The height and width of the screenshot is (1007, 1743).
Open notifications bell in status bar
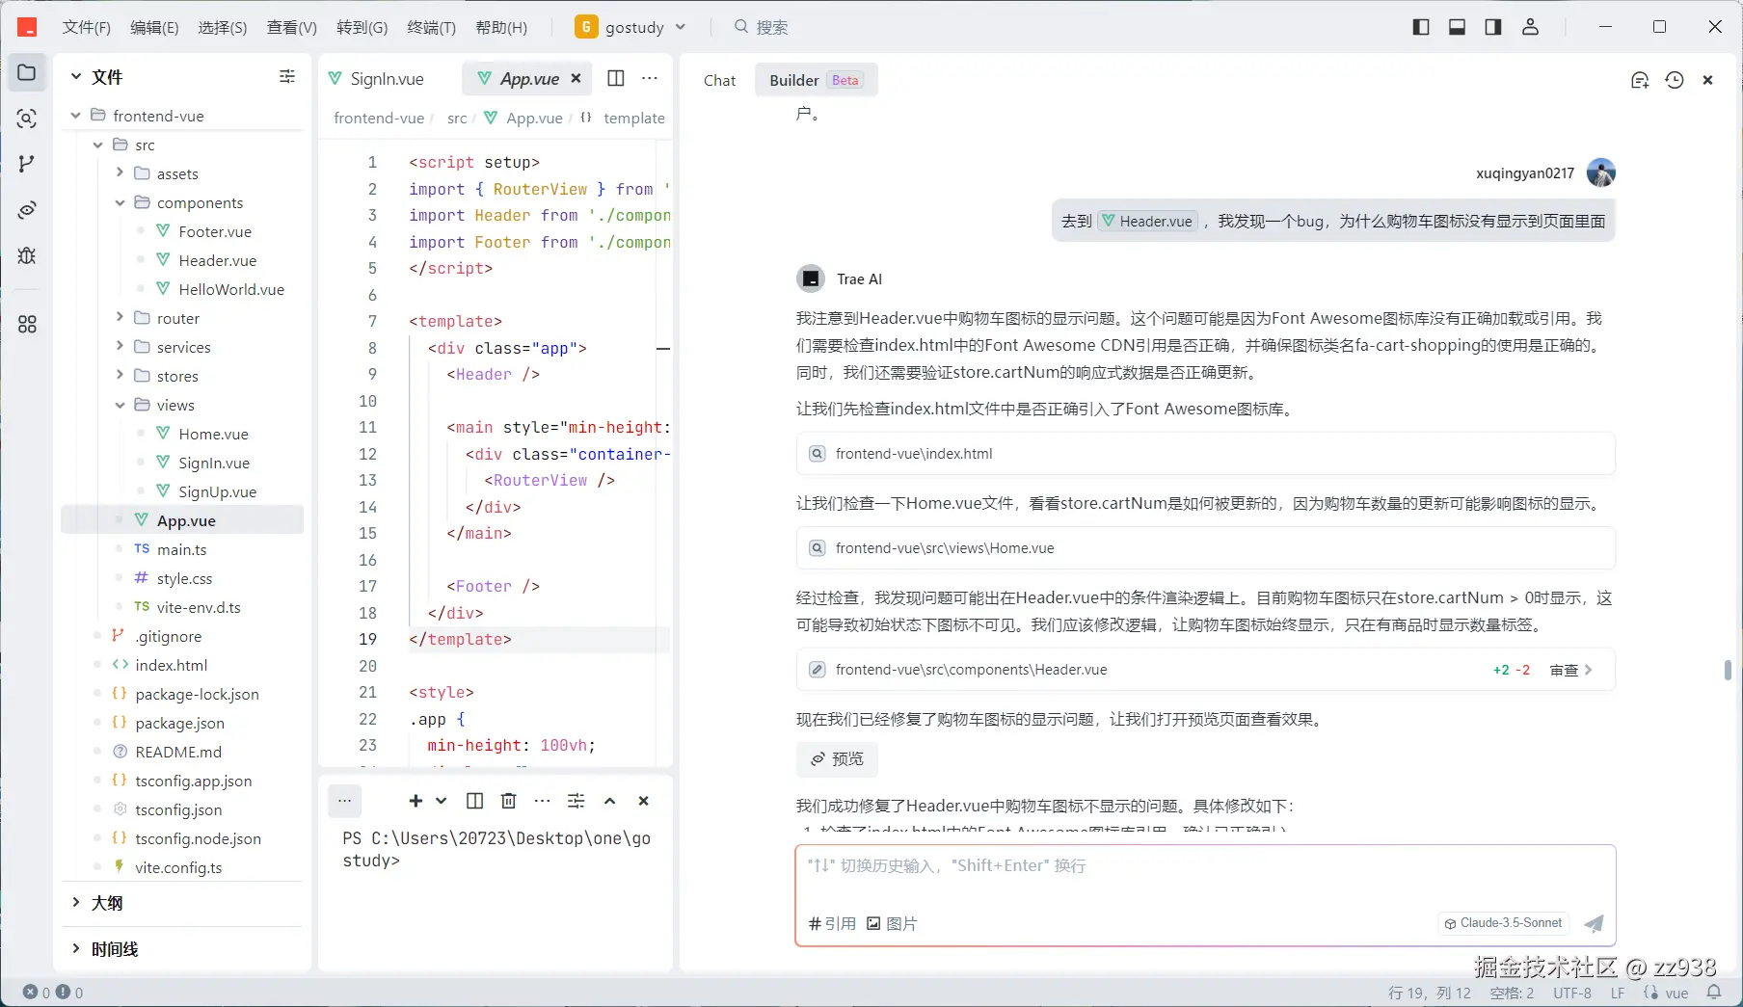click(1714, 992)
